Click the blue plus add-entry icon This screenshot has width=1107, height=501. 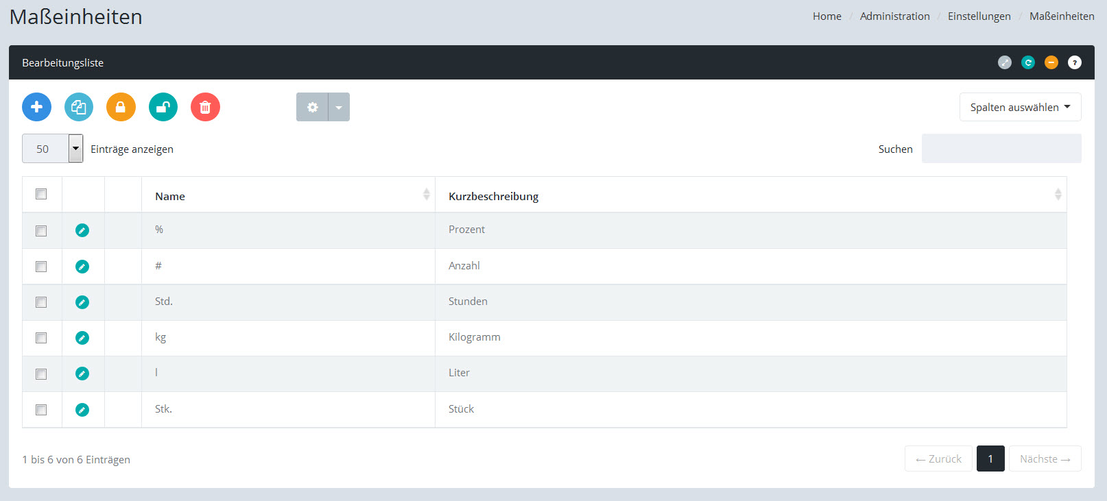pos(36,107)
